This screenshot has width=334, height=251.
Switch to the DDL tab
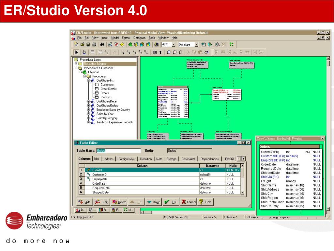click(97, 159)
